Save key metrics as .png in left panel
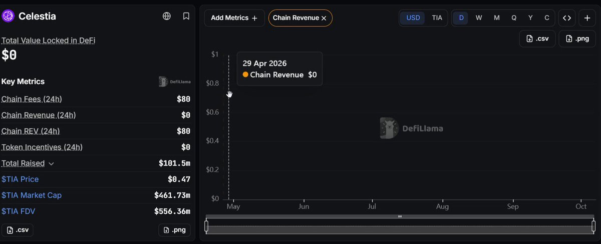The image size is (601, 244). (x=174, y=230)
